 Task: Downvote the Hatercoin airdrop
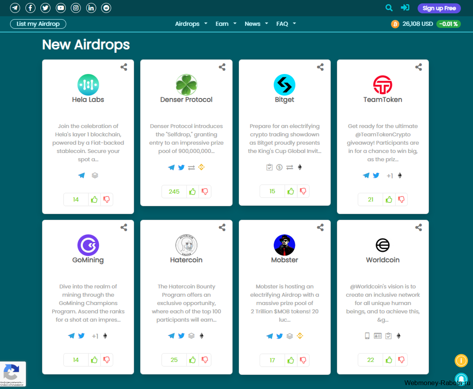click(x=205, y=360)
